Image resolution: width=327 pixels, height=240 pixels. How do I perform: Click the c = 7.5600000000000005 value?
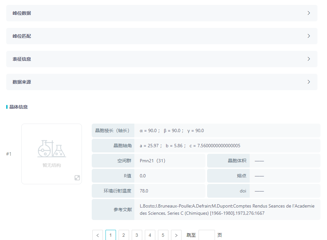coord(215,146)
